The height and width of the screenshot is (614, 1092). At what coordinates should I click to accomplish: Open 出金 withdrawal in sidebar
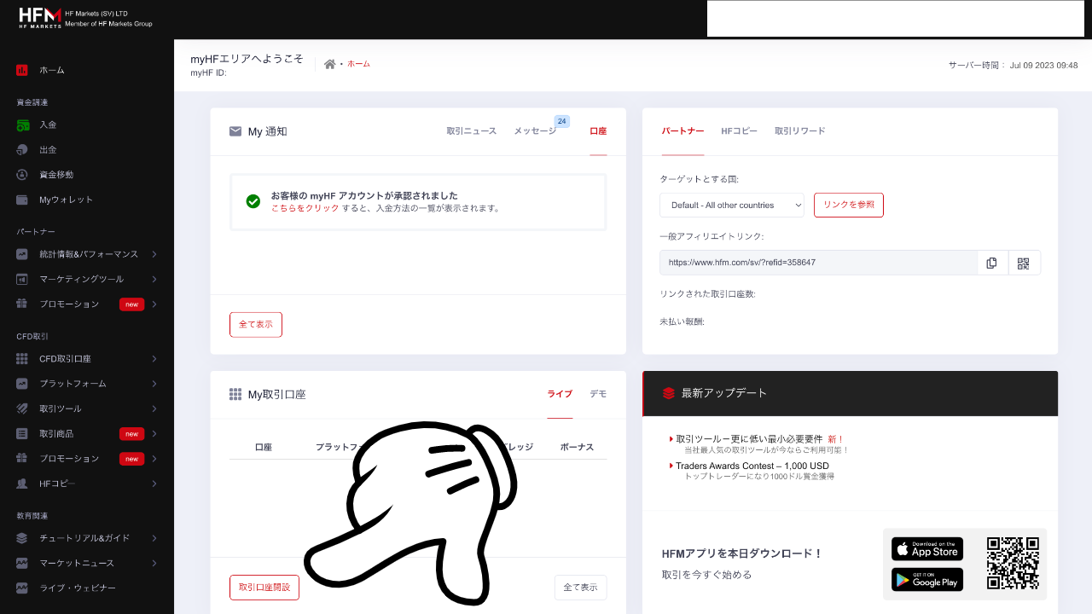[48, 149]
